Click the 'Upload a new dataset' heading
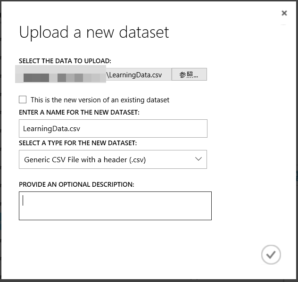Screen dimensions: 298x282 pyautogui.click(x=94, y=33)
